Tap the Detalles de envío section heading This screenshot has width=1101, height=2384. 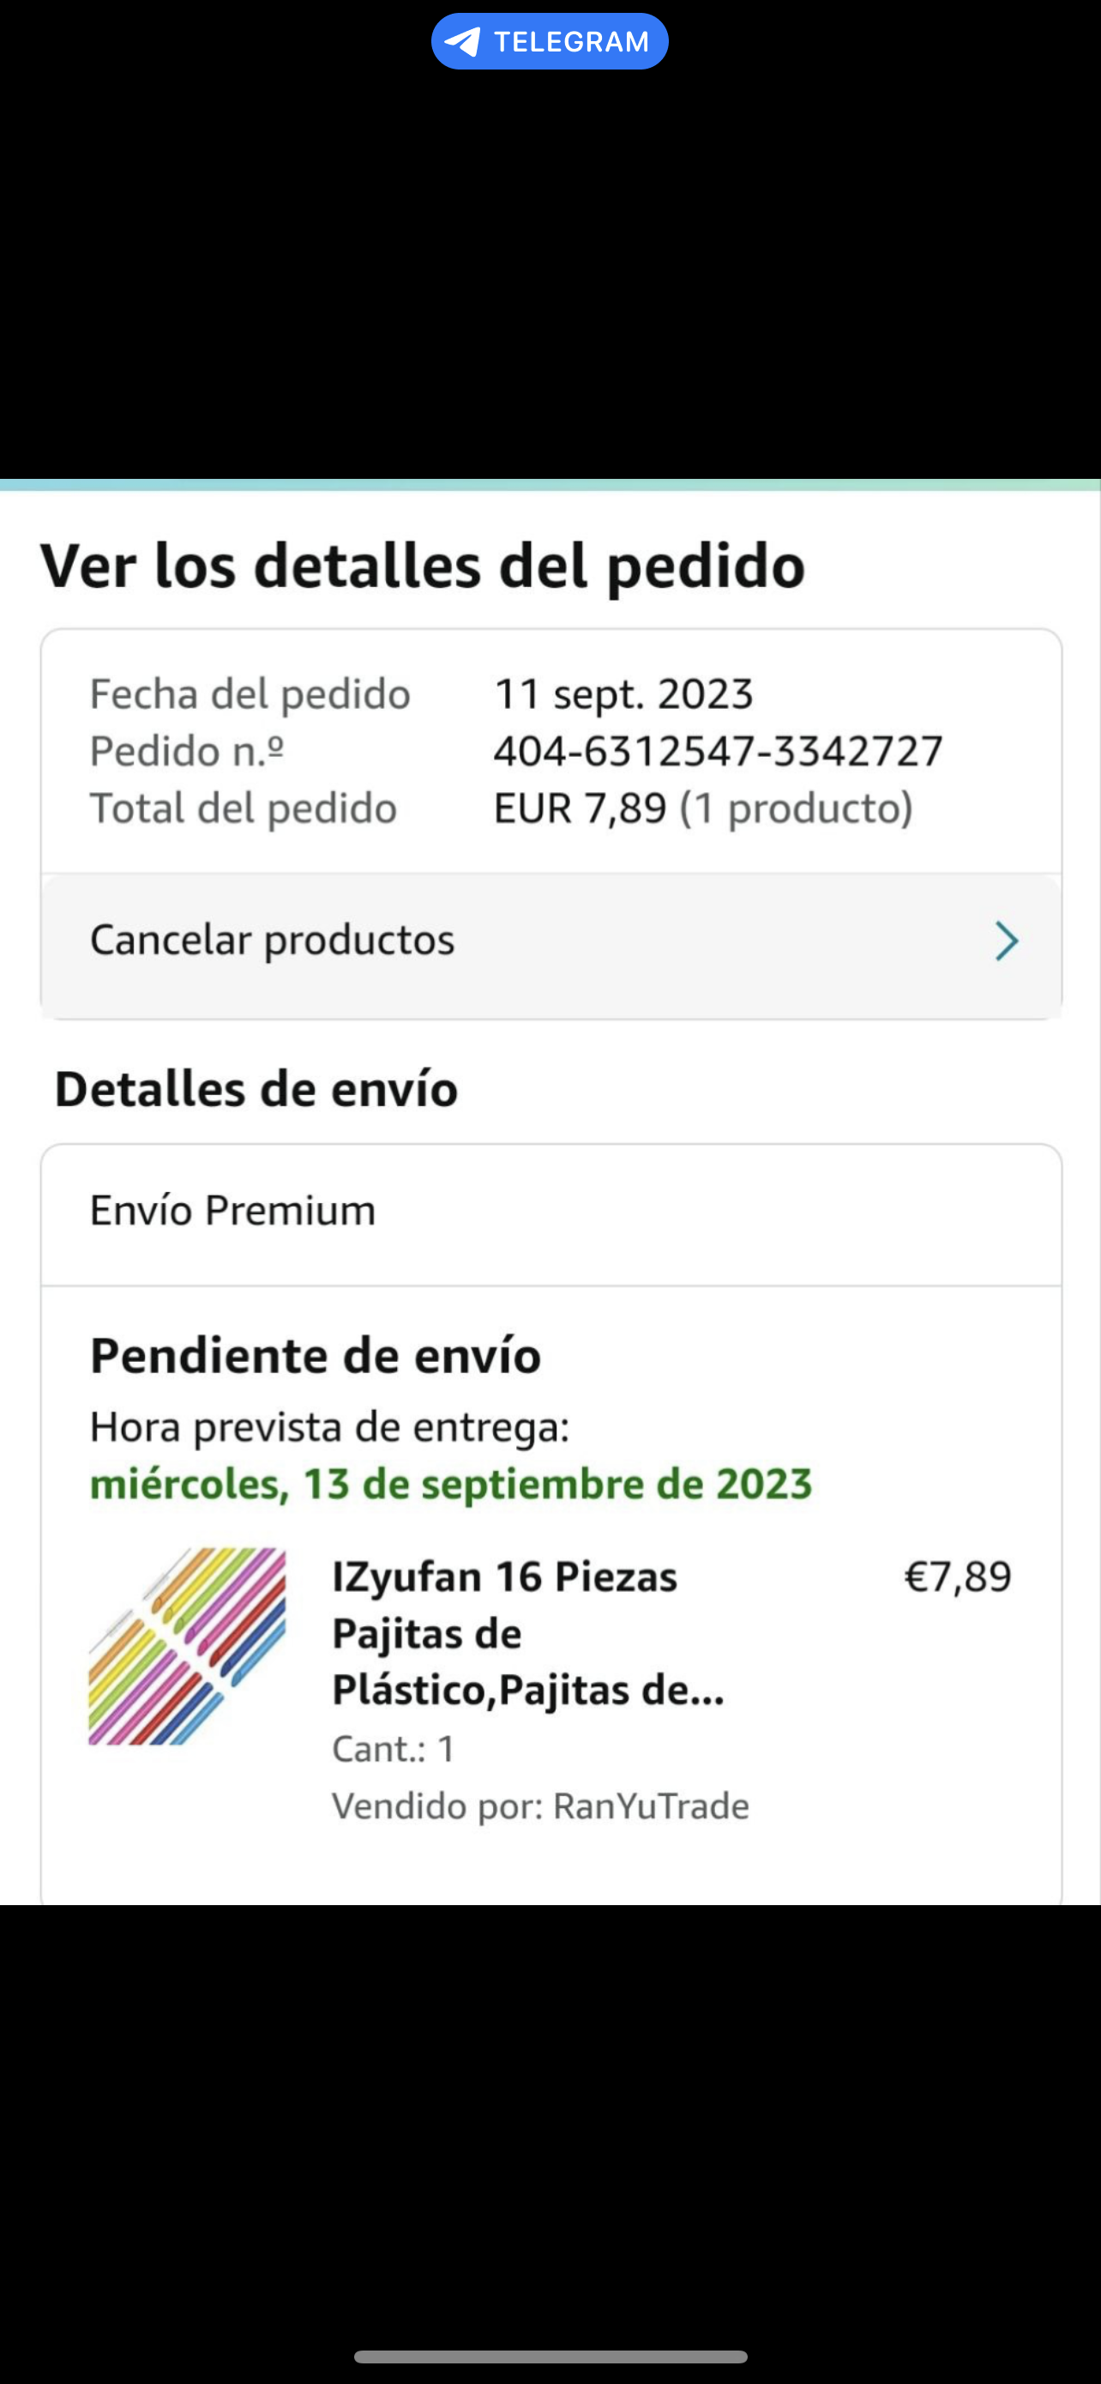256,1088
